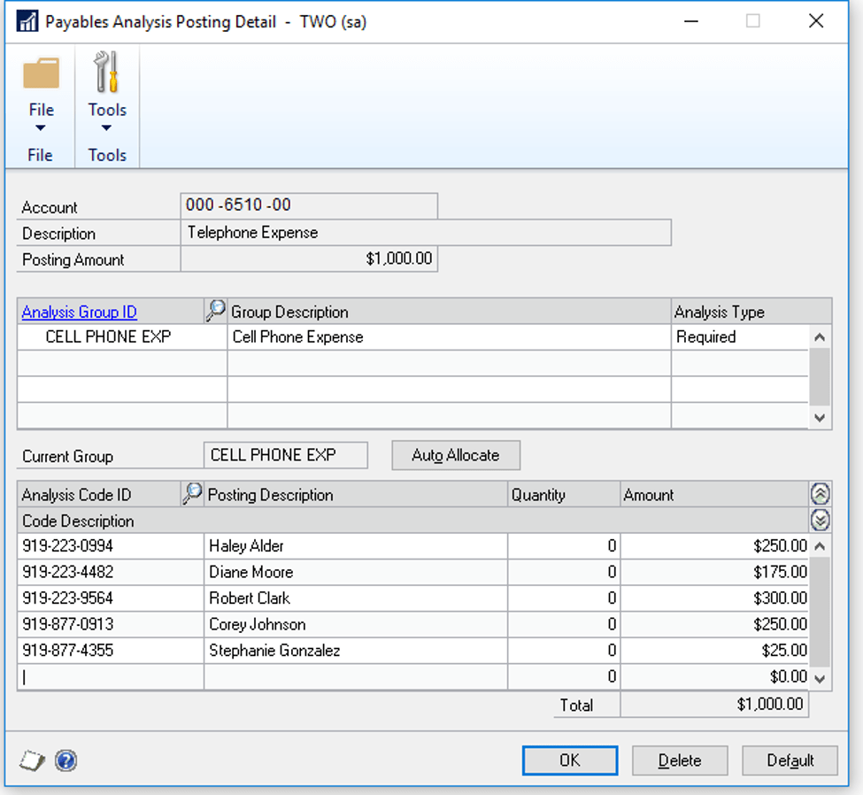Collapse rows with double up-arrow button

(x=820, y=495)
